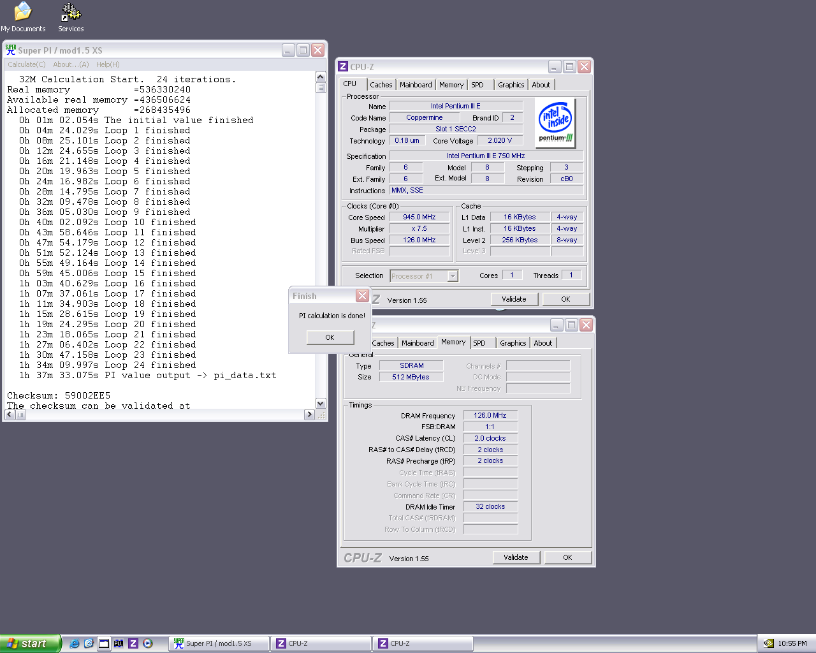Click the Show Desktop quick launch icon
The height and width of the screenshot is (653, 816).
pos(104,643)
